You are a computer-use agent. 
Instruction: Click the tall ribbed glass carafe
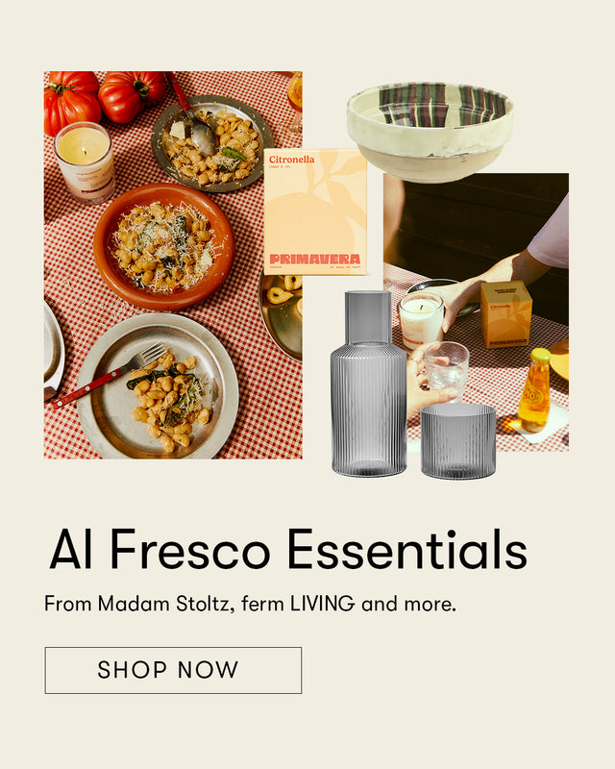coord(368,384)
